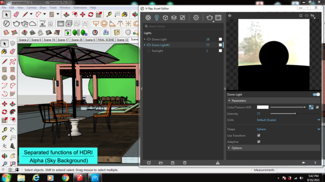This screenshot has width=325, height=182.
Task: Open the Units dropdown Default (Scalar)
Action: coord(288,120)
